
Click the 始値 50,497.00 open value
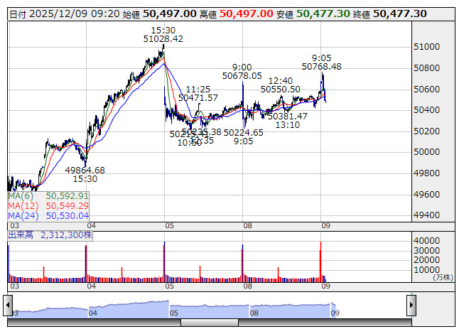tap(159, 14)
